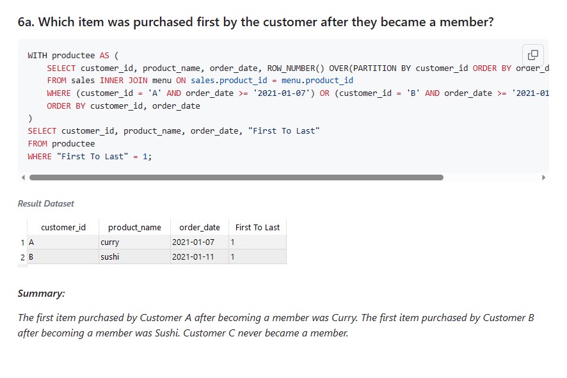The height and width of the screenshot is (378, 567).
Task: Click the left scroll arrow of code block
Action: click(23, 177)
